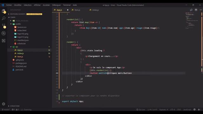Click the master git branch indicator
The image size is (203, 114).
coord(6,110)
